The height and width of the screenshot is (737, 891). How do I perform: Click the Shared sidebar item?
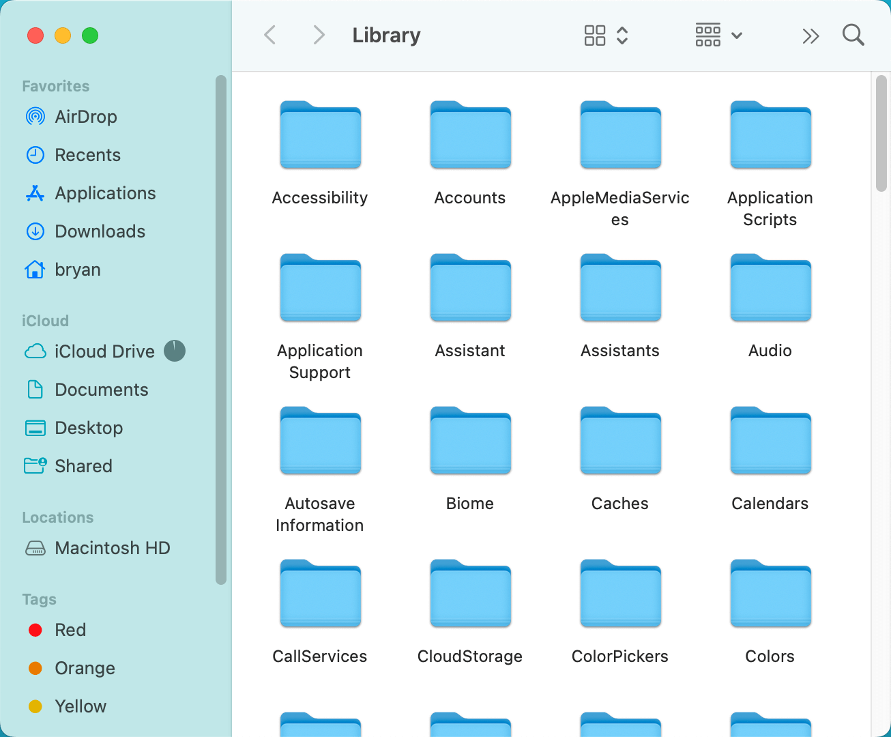pyautogui.click(x=83, y=466)
